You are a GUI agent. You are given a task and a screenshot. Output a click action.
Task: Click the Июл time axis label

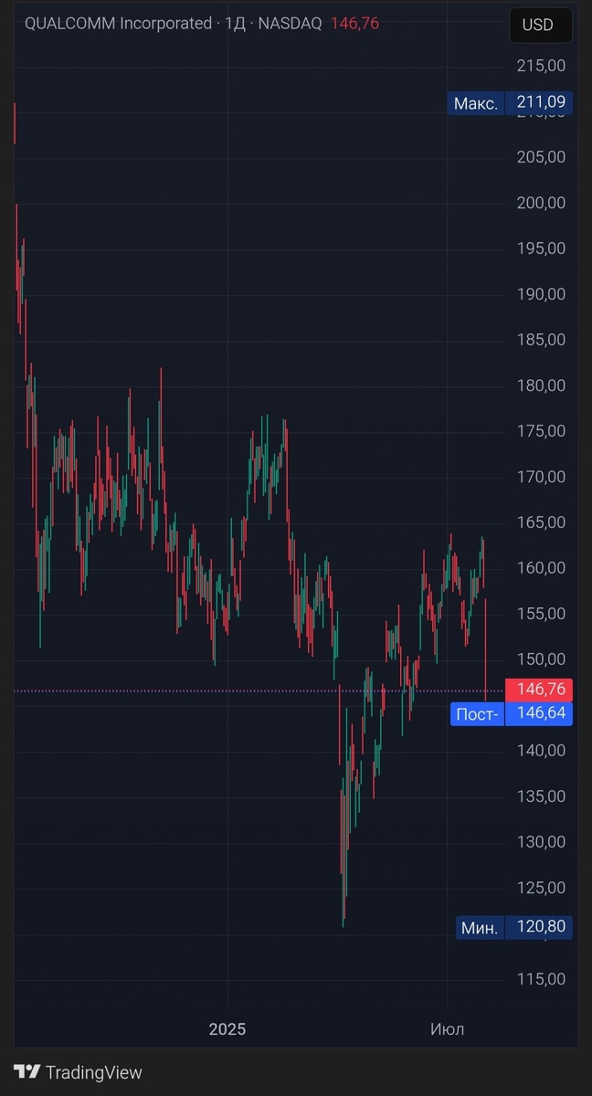[x=448, y=1029]
